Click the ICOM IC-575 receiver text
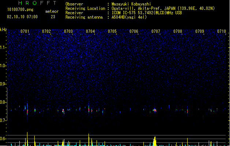The height and width of the screenshot is (146, 230). [x=147, y=13]
